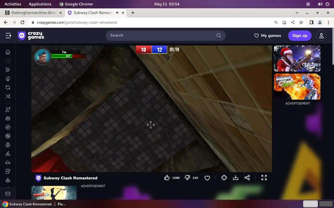Click the player avatar in game HUD
Viewport: 334px width, 208px height.
click(x=43, y=56)
